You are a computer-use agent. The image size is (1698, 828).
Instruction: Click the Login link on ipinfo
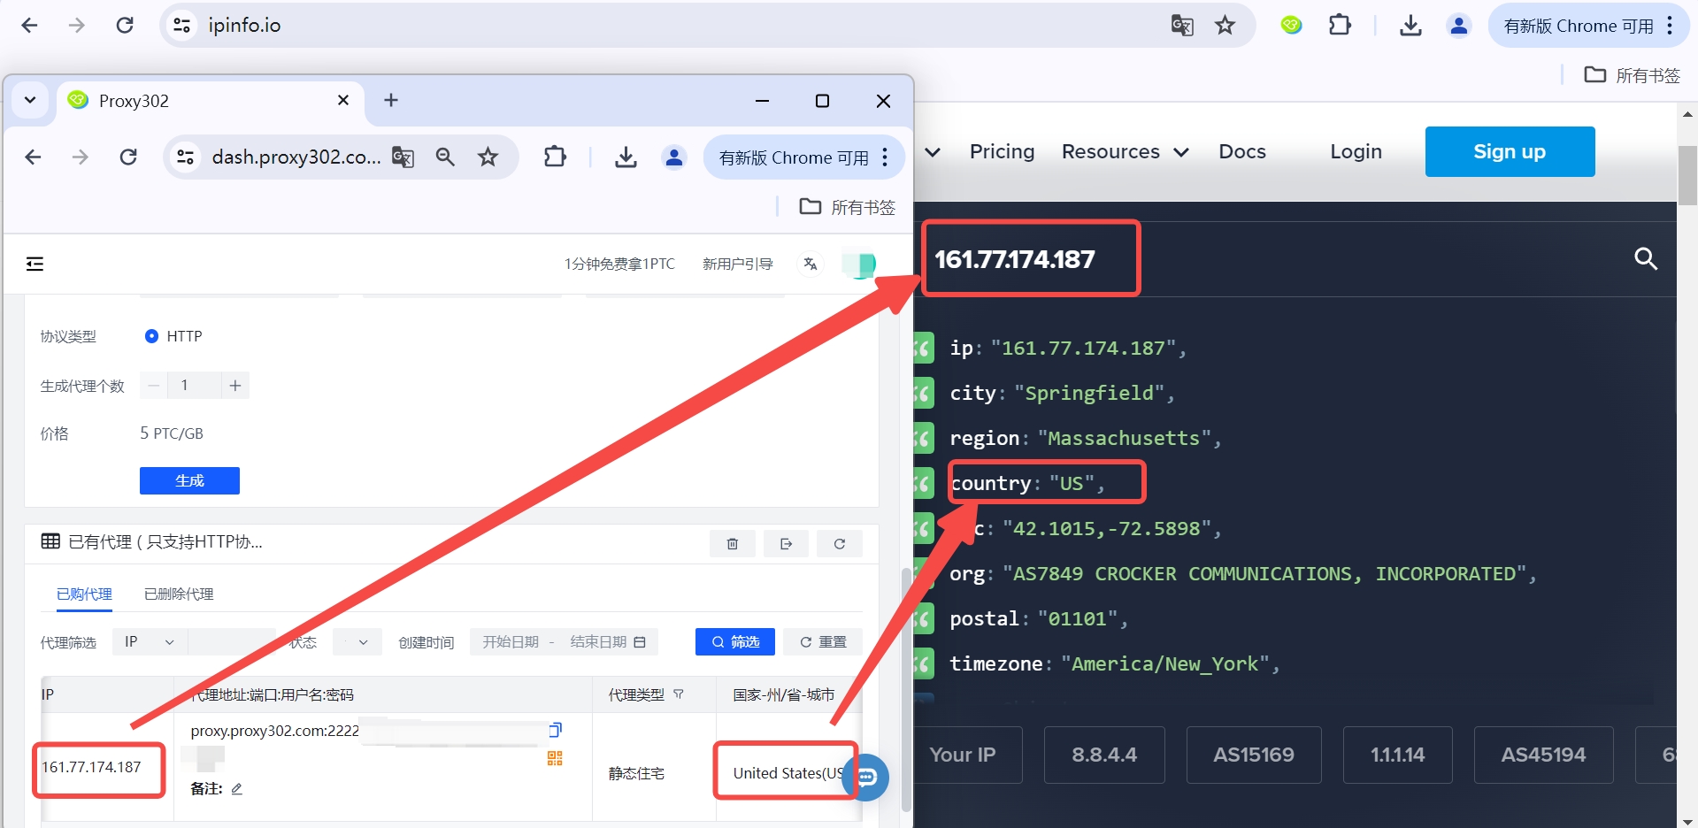1356,151
